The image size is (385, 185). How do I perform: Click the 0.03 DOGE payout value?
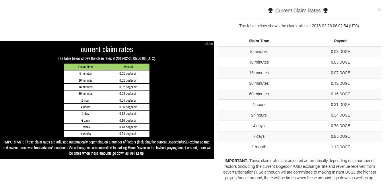pos(340,52)
